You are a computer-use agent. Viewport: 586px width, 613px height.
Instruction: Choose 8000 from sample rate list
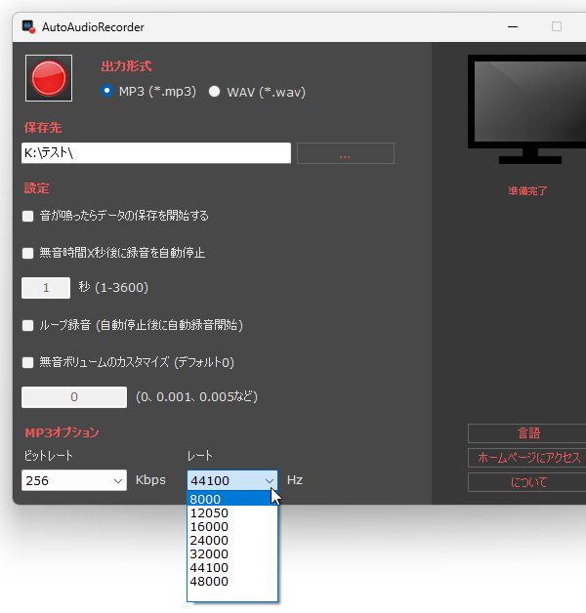pos(232,499)
